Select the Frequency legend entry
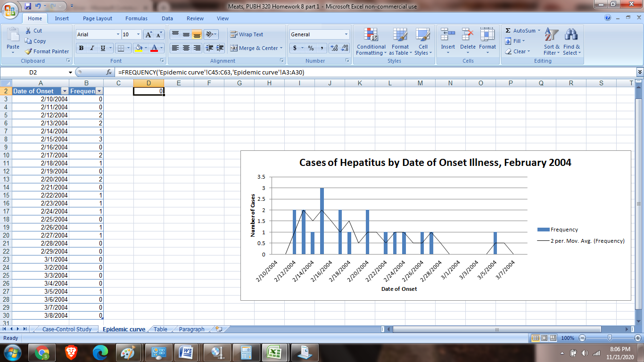Image resolution: width=644 pixels, height=362 pixels. pyautogui.click(x=558, y=230)
